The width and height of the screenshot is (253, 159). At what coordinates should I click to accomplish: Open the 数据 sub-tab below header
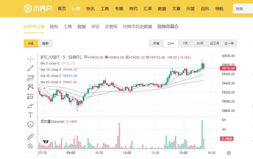click(81, 26)
